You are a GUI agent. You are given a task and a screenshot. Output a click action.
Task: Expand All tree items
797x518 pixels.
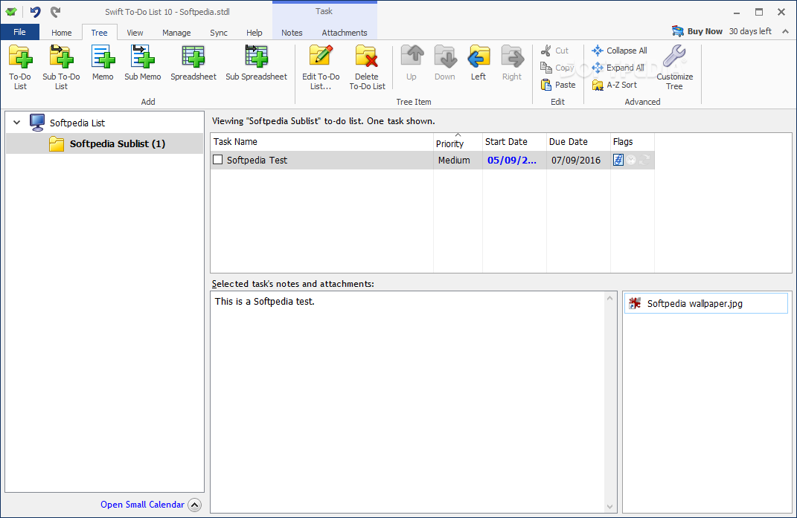pos(618,68)
